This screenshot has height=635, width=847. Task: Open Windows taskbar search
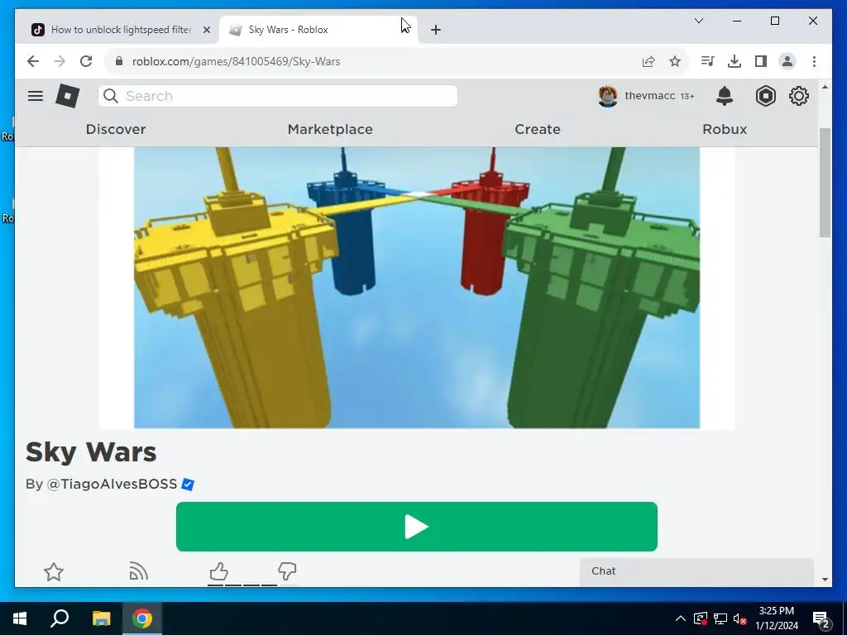(60, 618)
